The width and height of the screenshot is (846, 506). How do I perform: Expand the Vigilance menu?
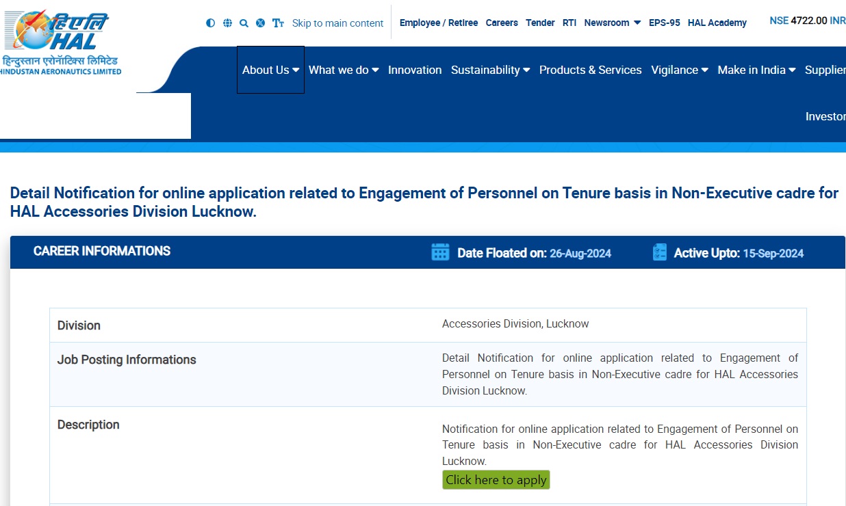(680, 70)
